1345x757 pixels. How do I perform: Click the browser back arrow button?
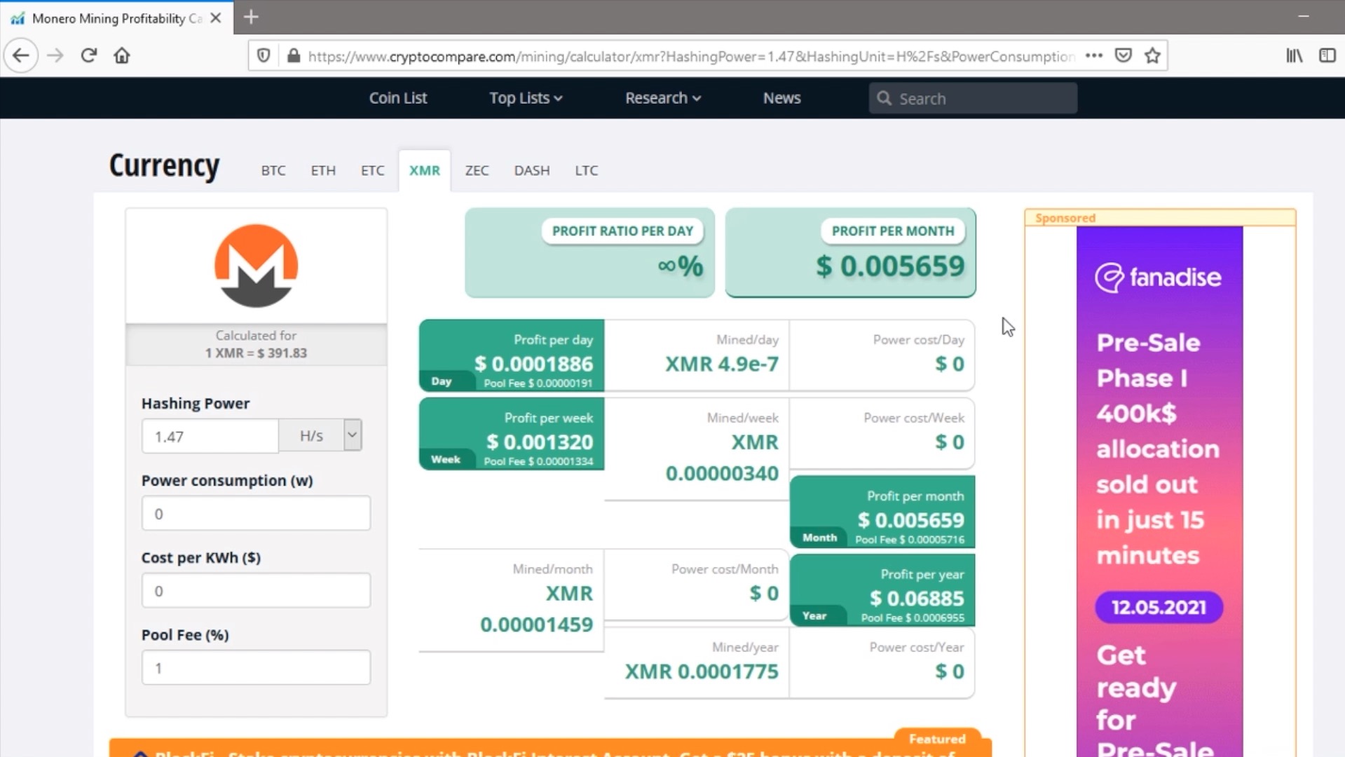tap(21, 55)
